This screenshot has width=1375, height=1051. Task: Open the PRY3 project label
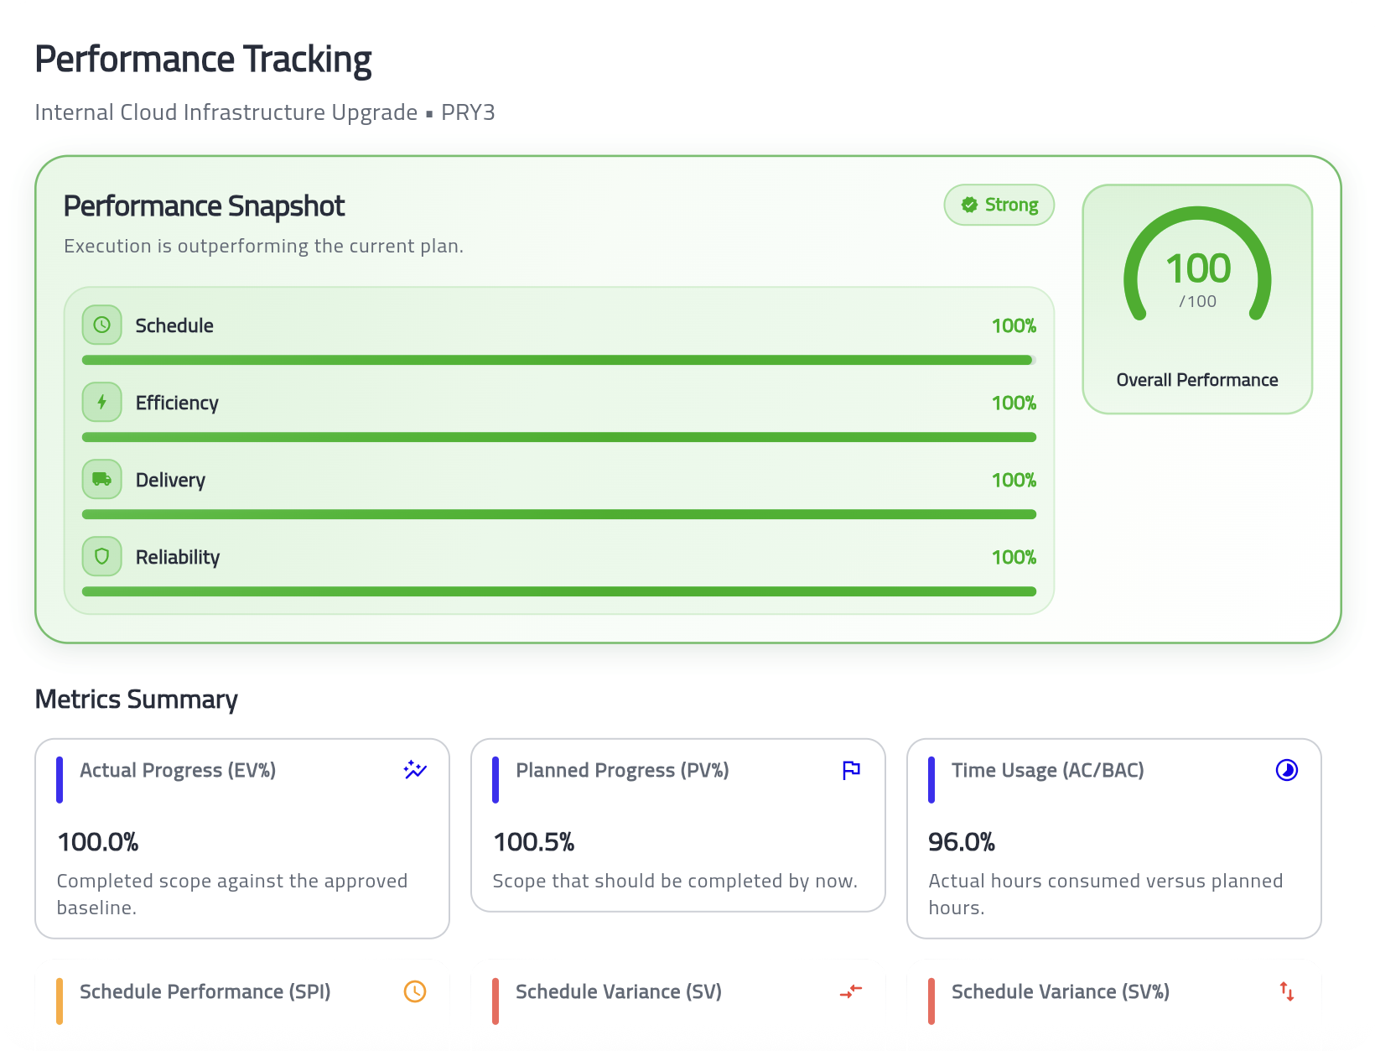[x=468, y=112]
